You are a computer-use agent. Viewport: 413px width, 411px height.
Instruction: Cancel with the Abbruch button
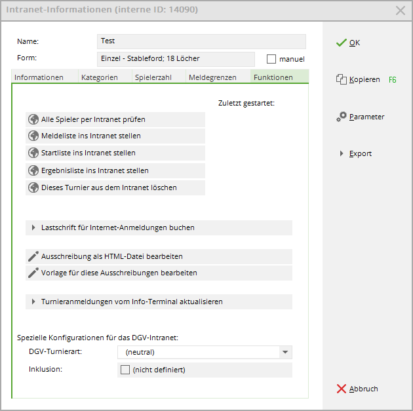(357, 389)
